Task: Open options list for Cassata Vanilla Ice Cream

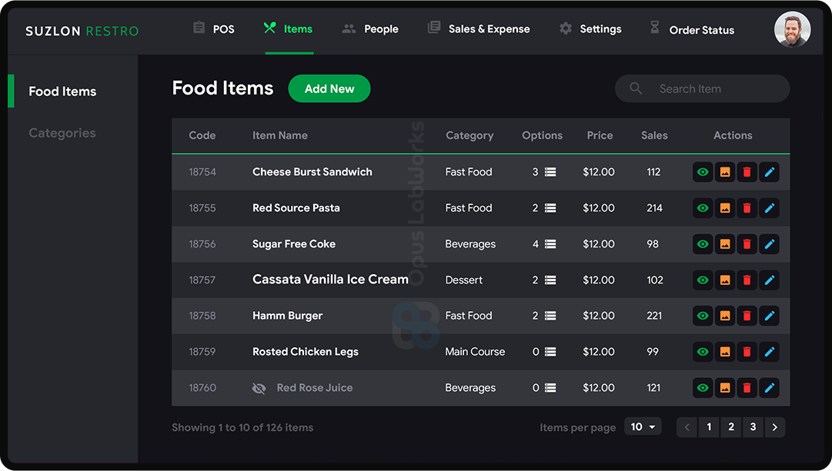Action: point(550,280)
